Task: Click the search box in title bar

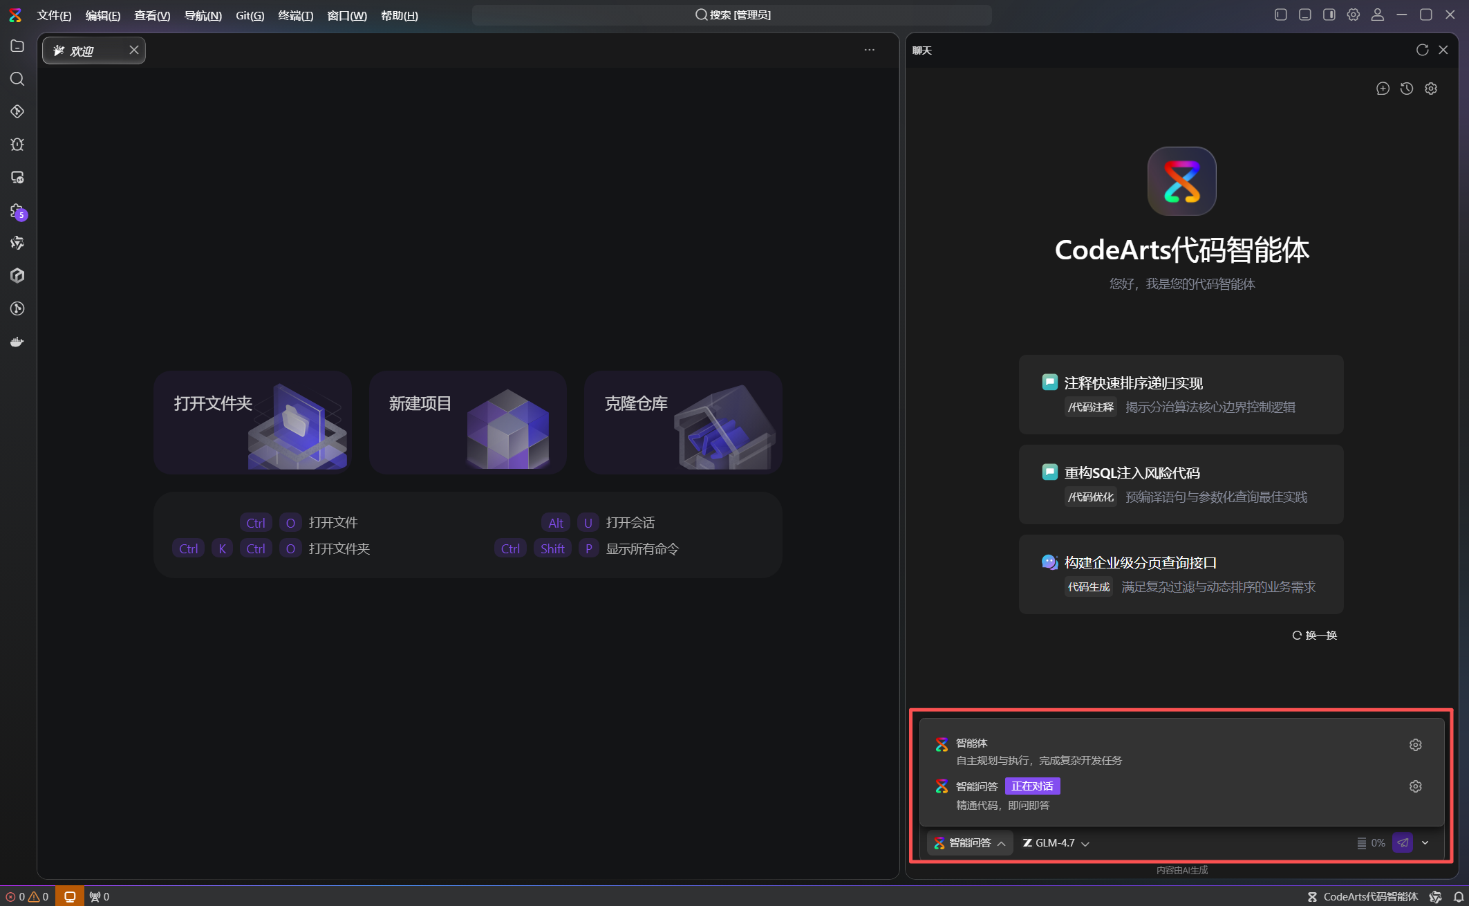Action: pyautogui.click(x=732, y=15)
